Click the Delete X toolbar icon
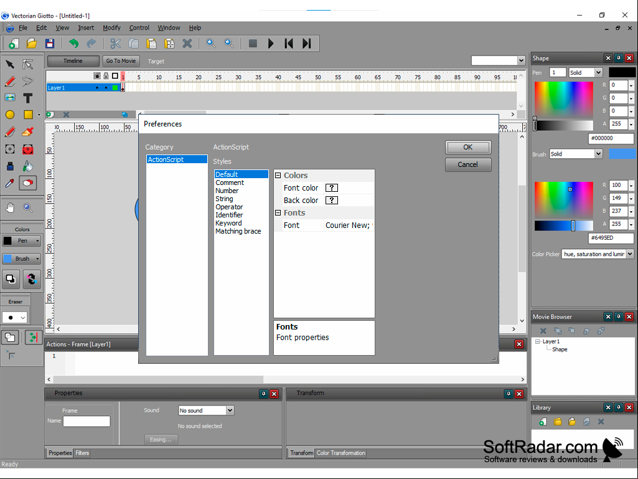 187,43
